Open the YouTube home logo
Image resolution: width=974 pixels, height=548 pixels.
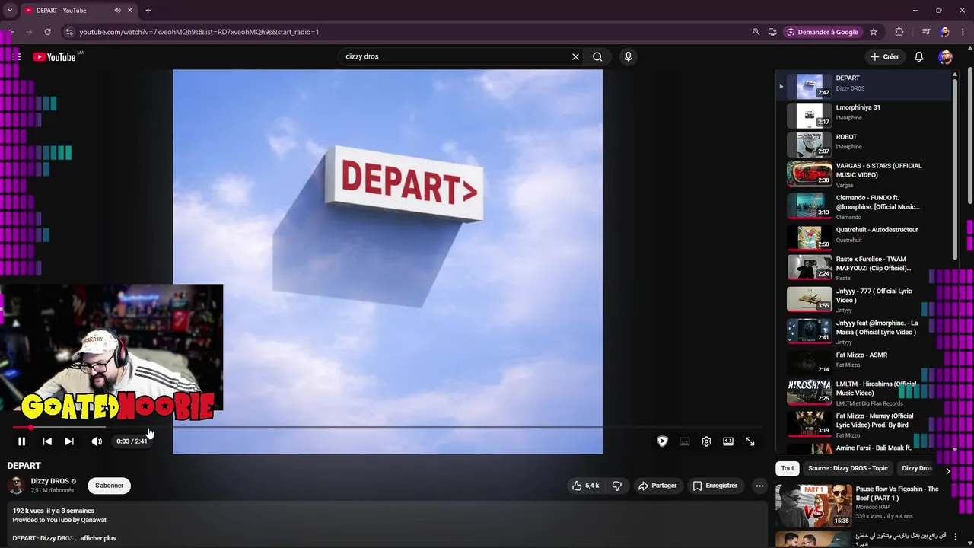pyautogui.click(x=54, y=57)
